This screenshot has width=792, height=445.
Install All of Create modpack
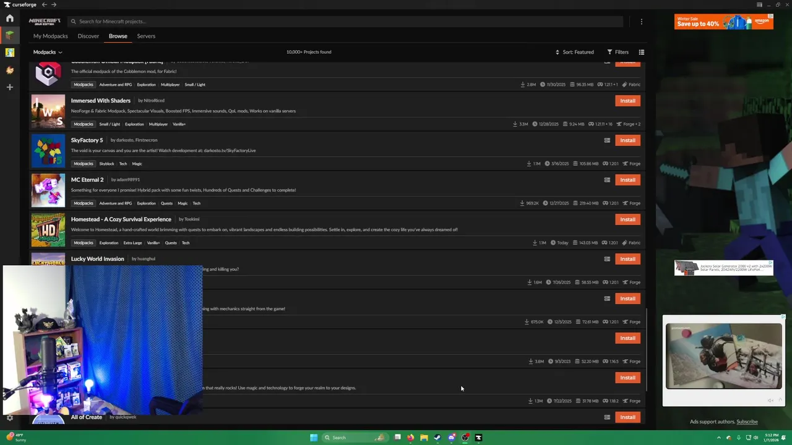click(627, 417)
